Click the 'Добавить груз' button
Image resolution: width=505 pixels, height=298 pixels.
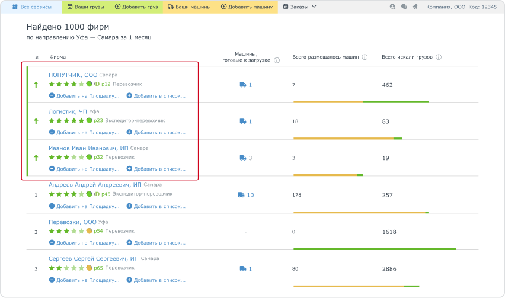(x=137, y=7)
